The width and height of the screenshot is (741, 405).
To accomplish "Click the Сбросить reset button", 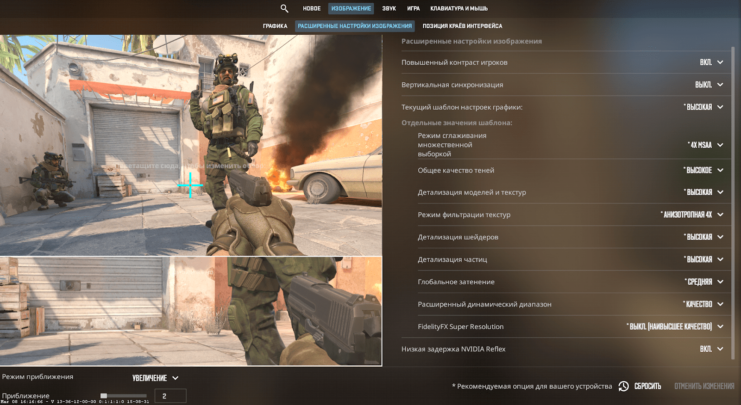I will (x=647, y=386).
